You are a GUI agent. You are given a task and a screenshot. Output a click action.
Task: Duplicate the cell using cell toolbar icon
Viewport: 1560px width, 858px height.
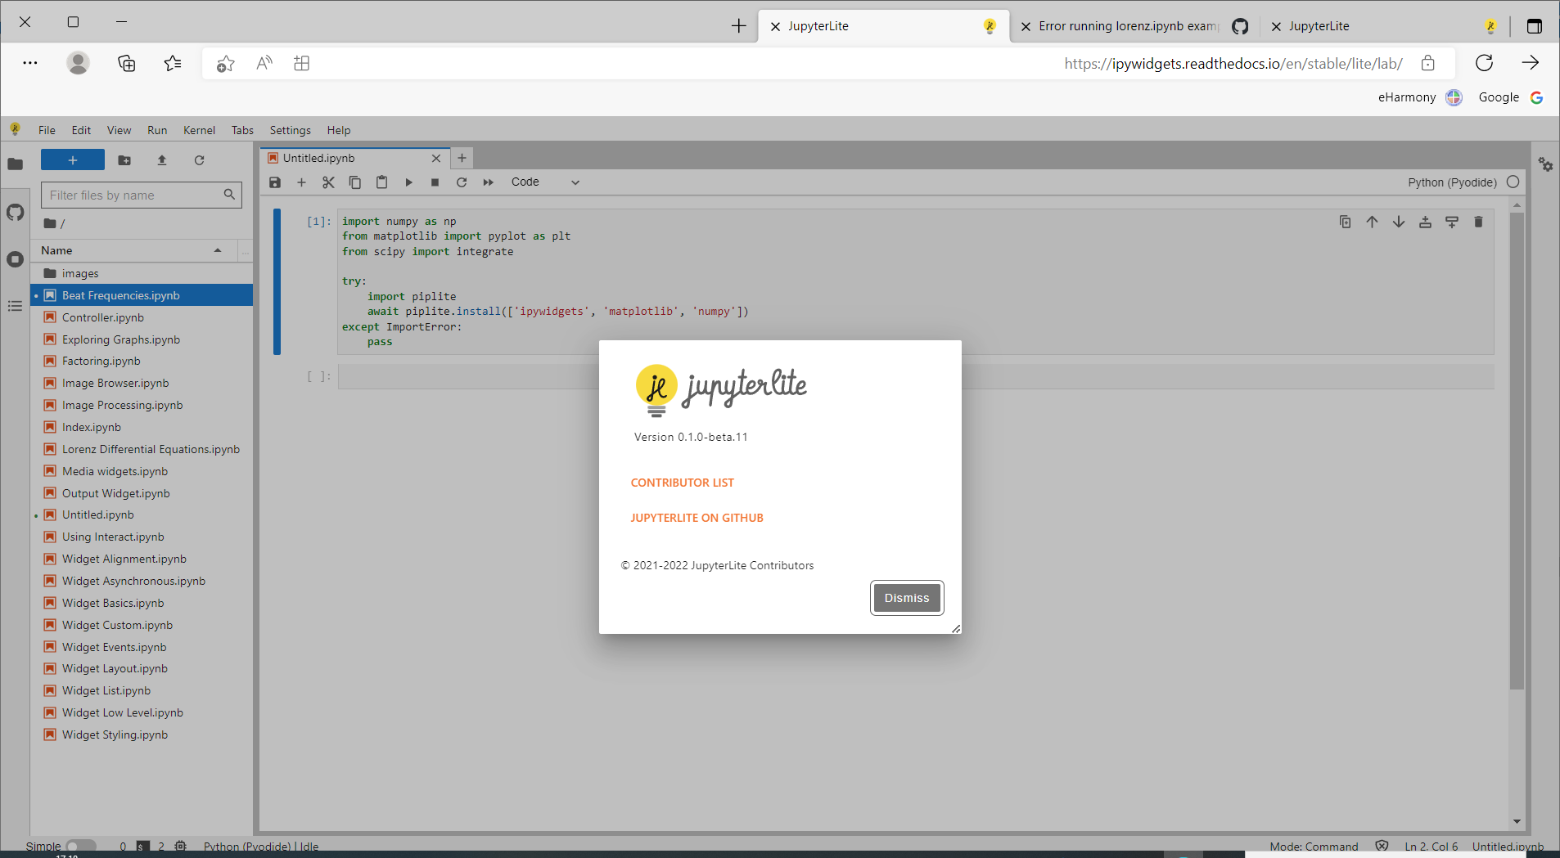(x=1345, y=222)
